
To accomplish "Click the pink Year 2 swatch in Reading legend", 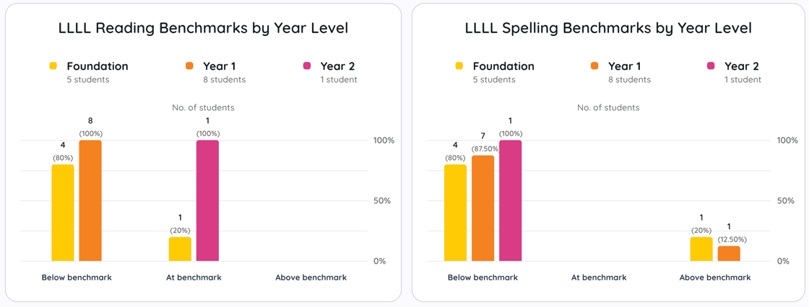I will point(307,66).
